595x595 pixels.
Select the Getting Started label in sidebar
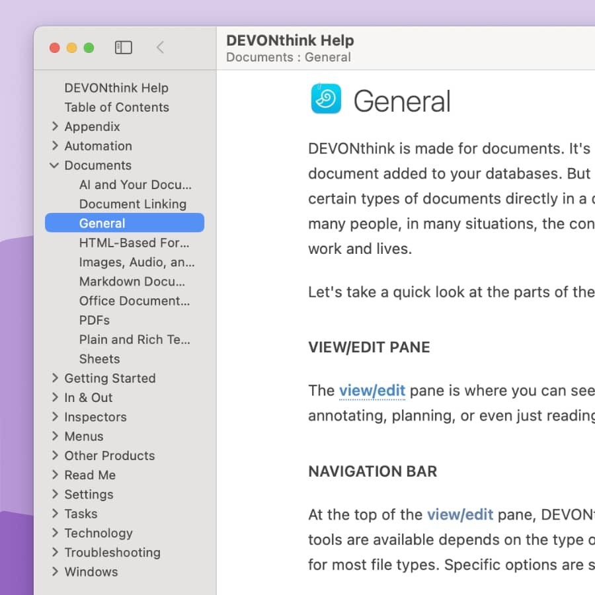(110, 378)
